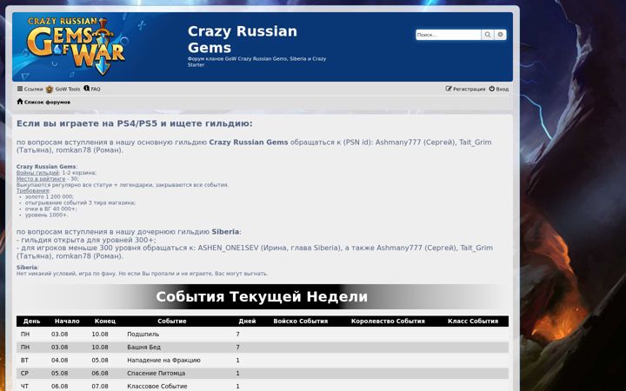Click the Событие column header

pyautogui.click(x=172, y=321)
